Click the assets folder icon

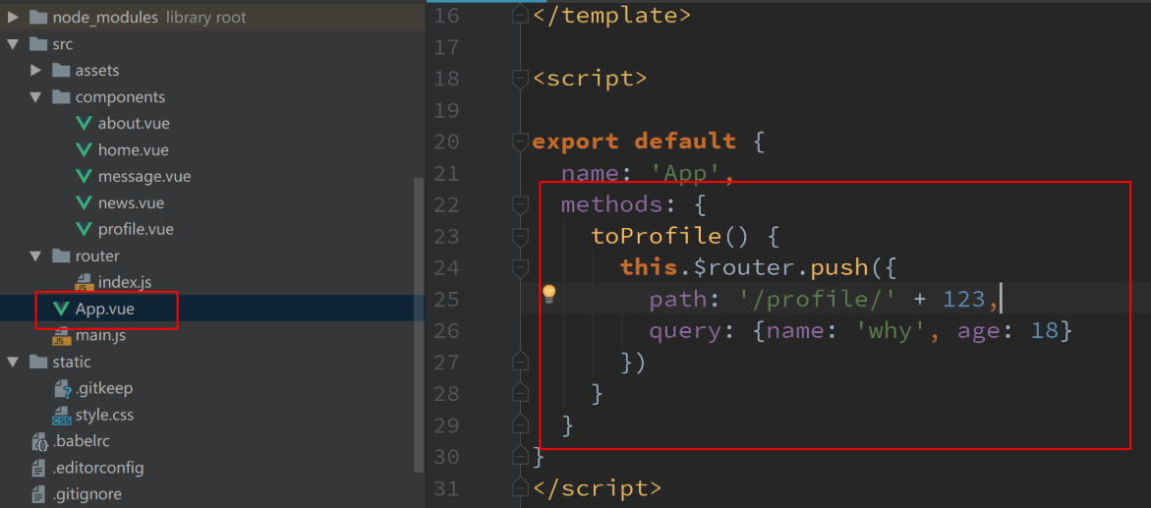[61, 71]
